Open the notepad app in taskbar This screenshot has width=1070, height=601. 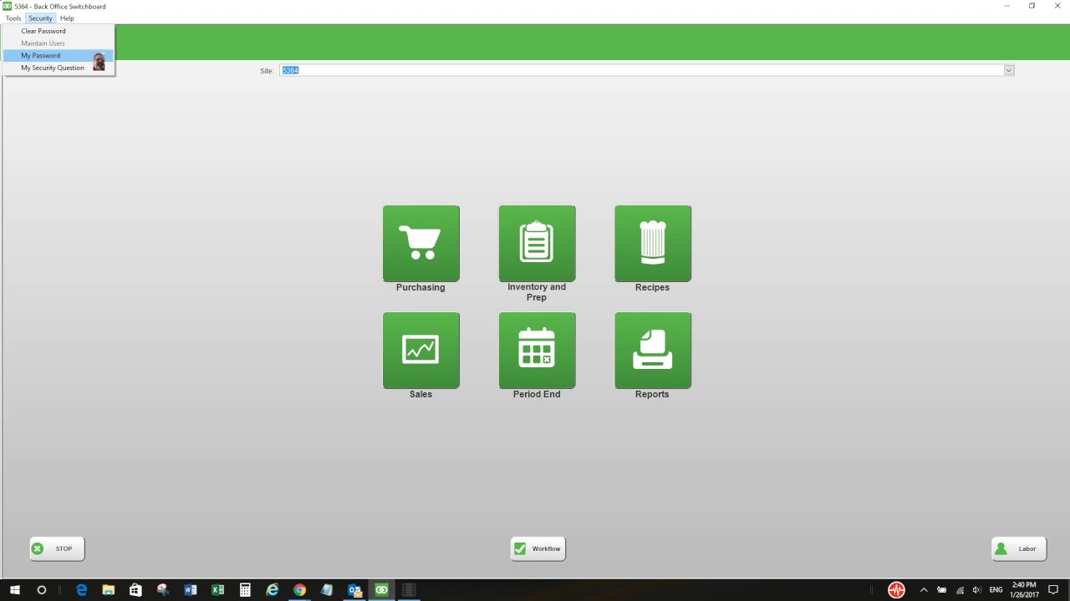327,590
